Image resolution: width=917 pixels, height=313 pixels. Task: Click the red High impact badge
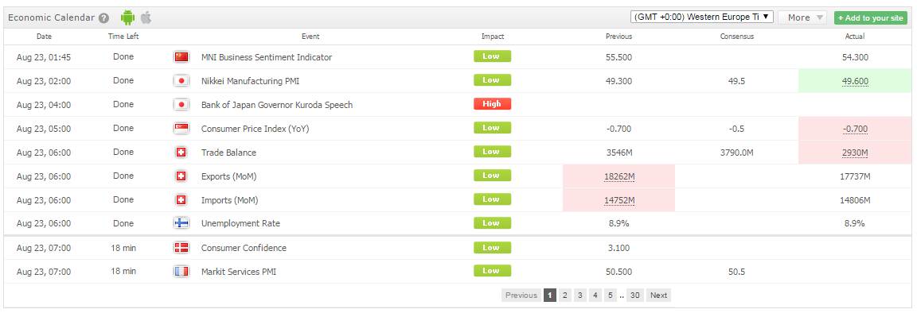493,104
